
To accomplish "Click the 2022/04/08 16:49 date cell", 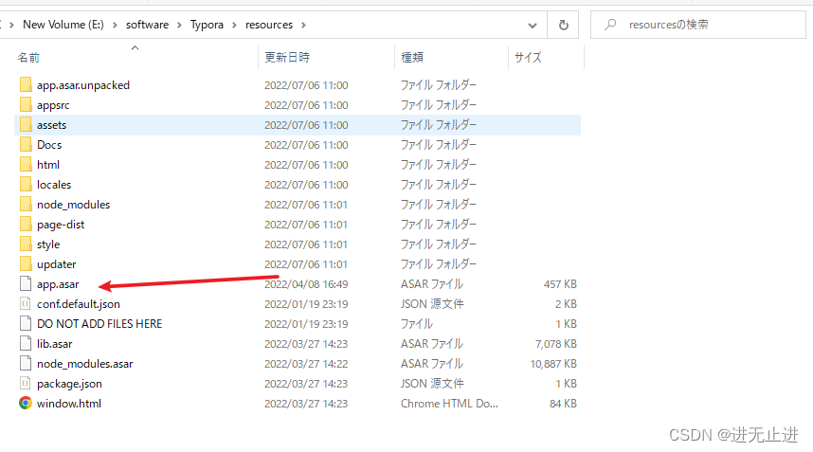I will [306, 284].
